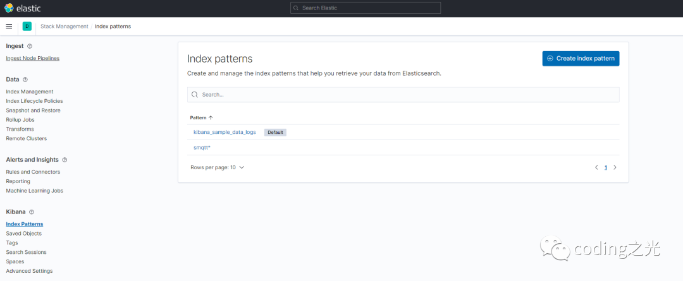Screen dimensions: 683x281
Task: Open Saved Objects in sidebar
Action: click(x=23, y=233)
